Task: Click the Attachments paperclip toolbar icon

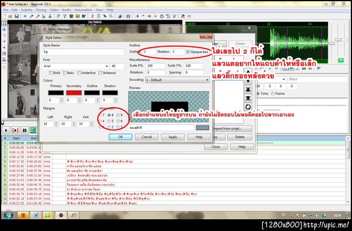Action: (x=105, y=16)
